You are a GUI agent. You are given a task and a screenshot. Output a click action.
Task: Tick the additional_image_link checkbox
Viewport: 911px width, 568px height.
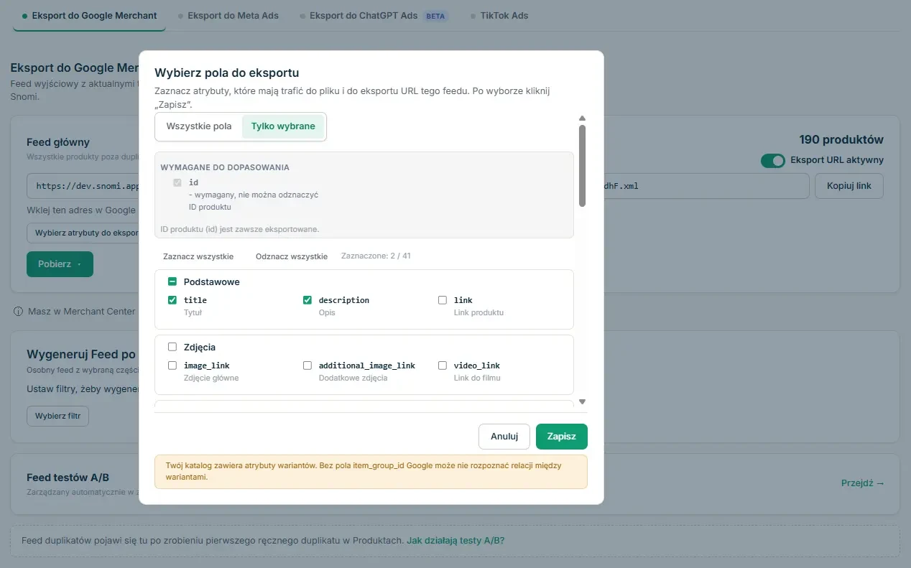pyautogui.click(x=307, y=366)
